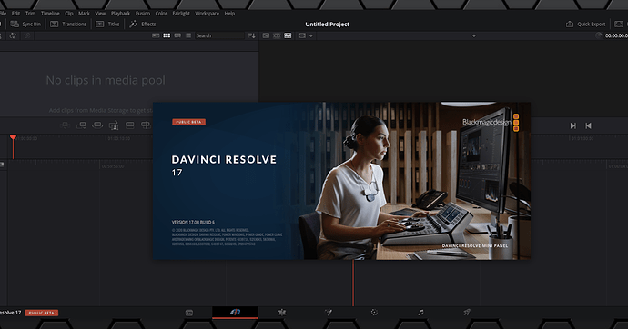Switch to the Edit page

click(281, 313)
